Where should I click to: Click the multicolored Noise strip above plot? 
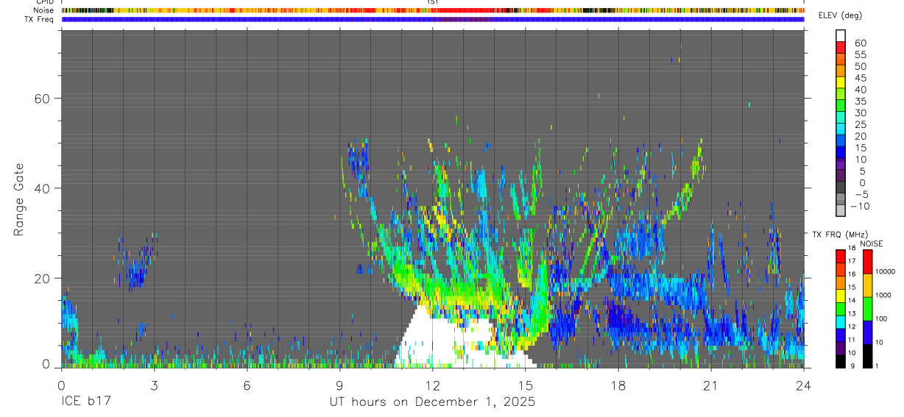pos(432,10)
